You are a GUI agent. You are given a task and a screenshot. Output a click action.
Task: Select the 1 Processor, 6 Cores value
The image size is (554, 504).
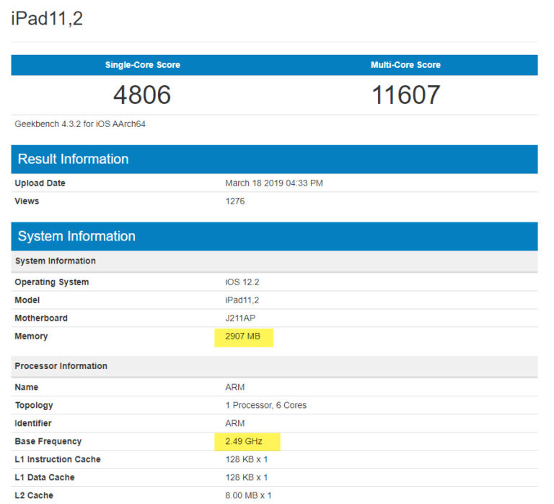coord(266,405)
